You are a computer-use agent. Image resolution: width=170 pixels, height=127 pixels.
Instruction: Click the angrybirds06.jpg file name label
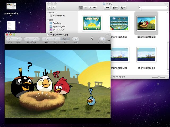point(146,68)
